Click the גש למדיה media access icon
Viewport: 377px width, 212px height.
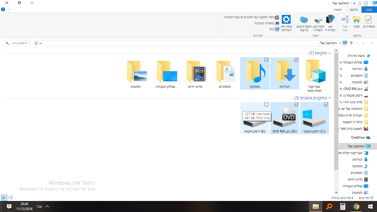pyautogui.click(x=330, y=20)
